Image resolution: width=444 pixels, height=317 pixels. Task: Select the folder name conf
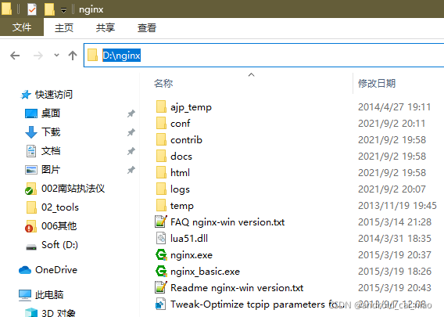pos(181,124)
